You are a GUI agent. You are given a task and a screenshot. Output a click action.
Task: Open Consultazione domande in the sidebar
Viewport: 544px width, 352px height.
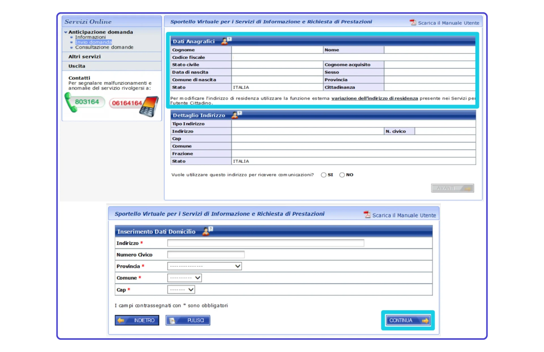(104, 47)
